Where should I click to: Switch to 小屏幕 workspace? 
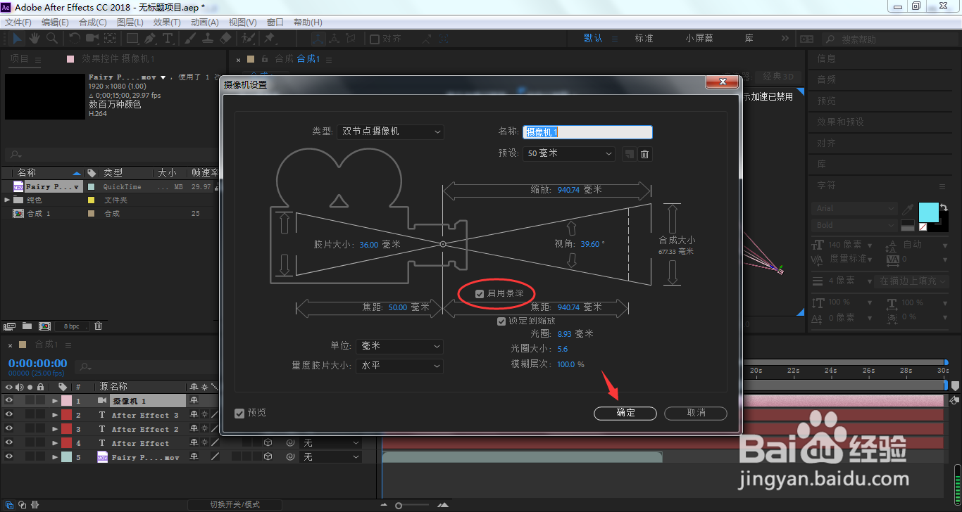[699, 39]
